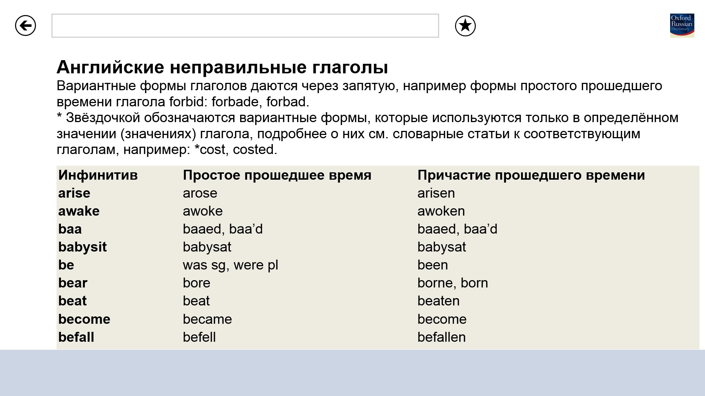Click the infinitive 'be' entry
This screenshot has height=396, width=705.
(66, 265)
